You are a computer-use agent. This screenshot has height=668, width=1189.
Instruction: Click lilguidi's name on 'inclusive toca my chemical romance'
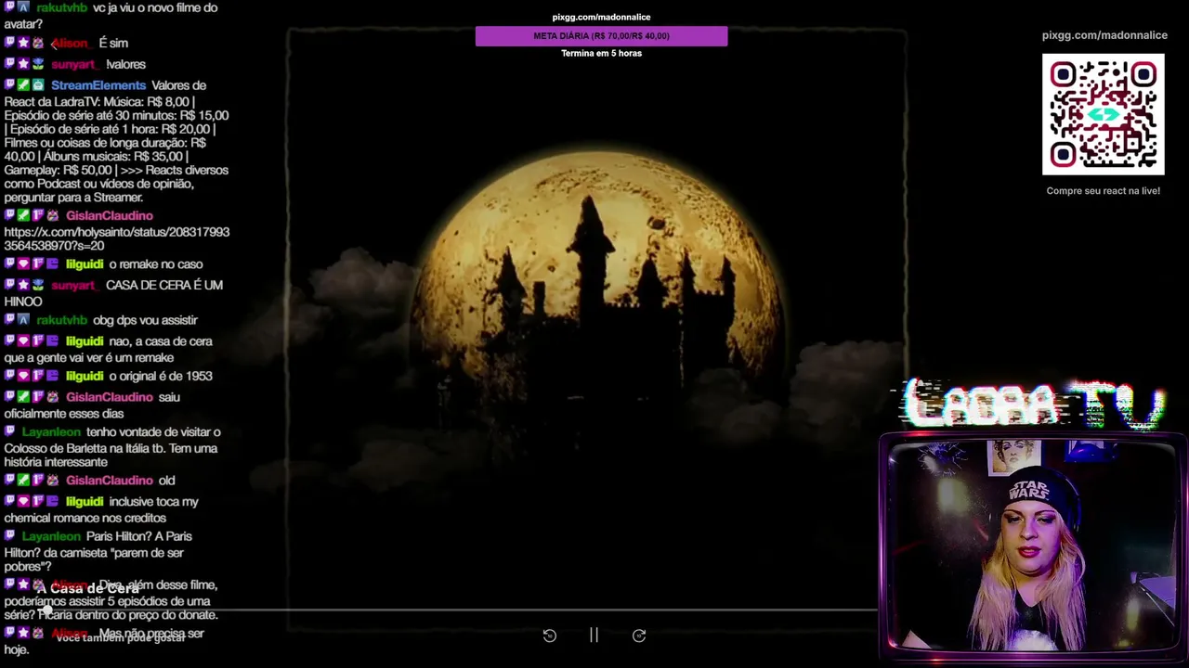(85, 502)
